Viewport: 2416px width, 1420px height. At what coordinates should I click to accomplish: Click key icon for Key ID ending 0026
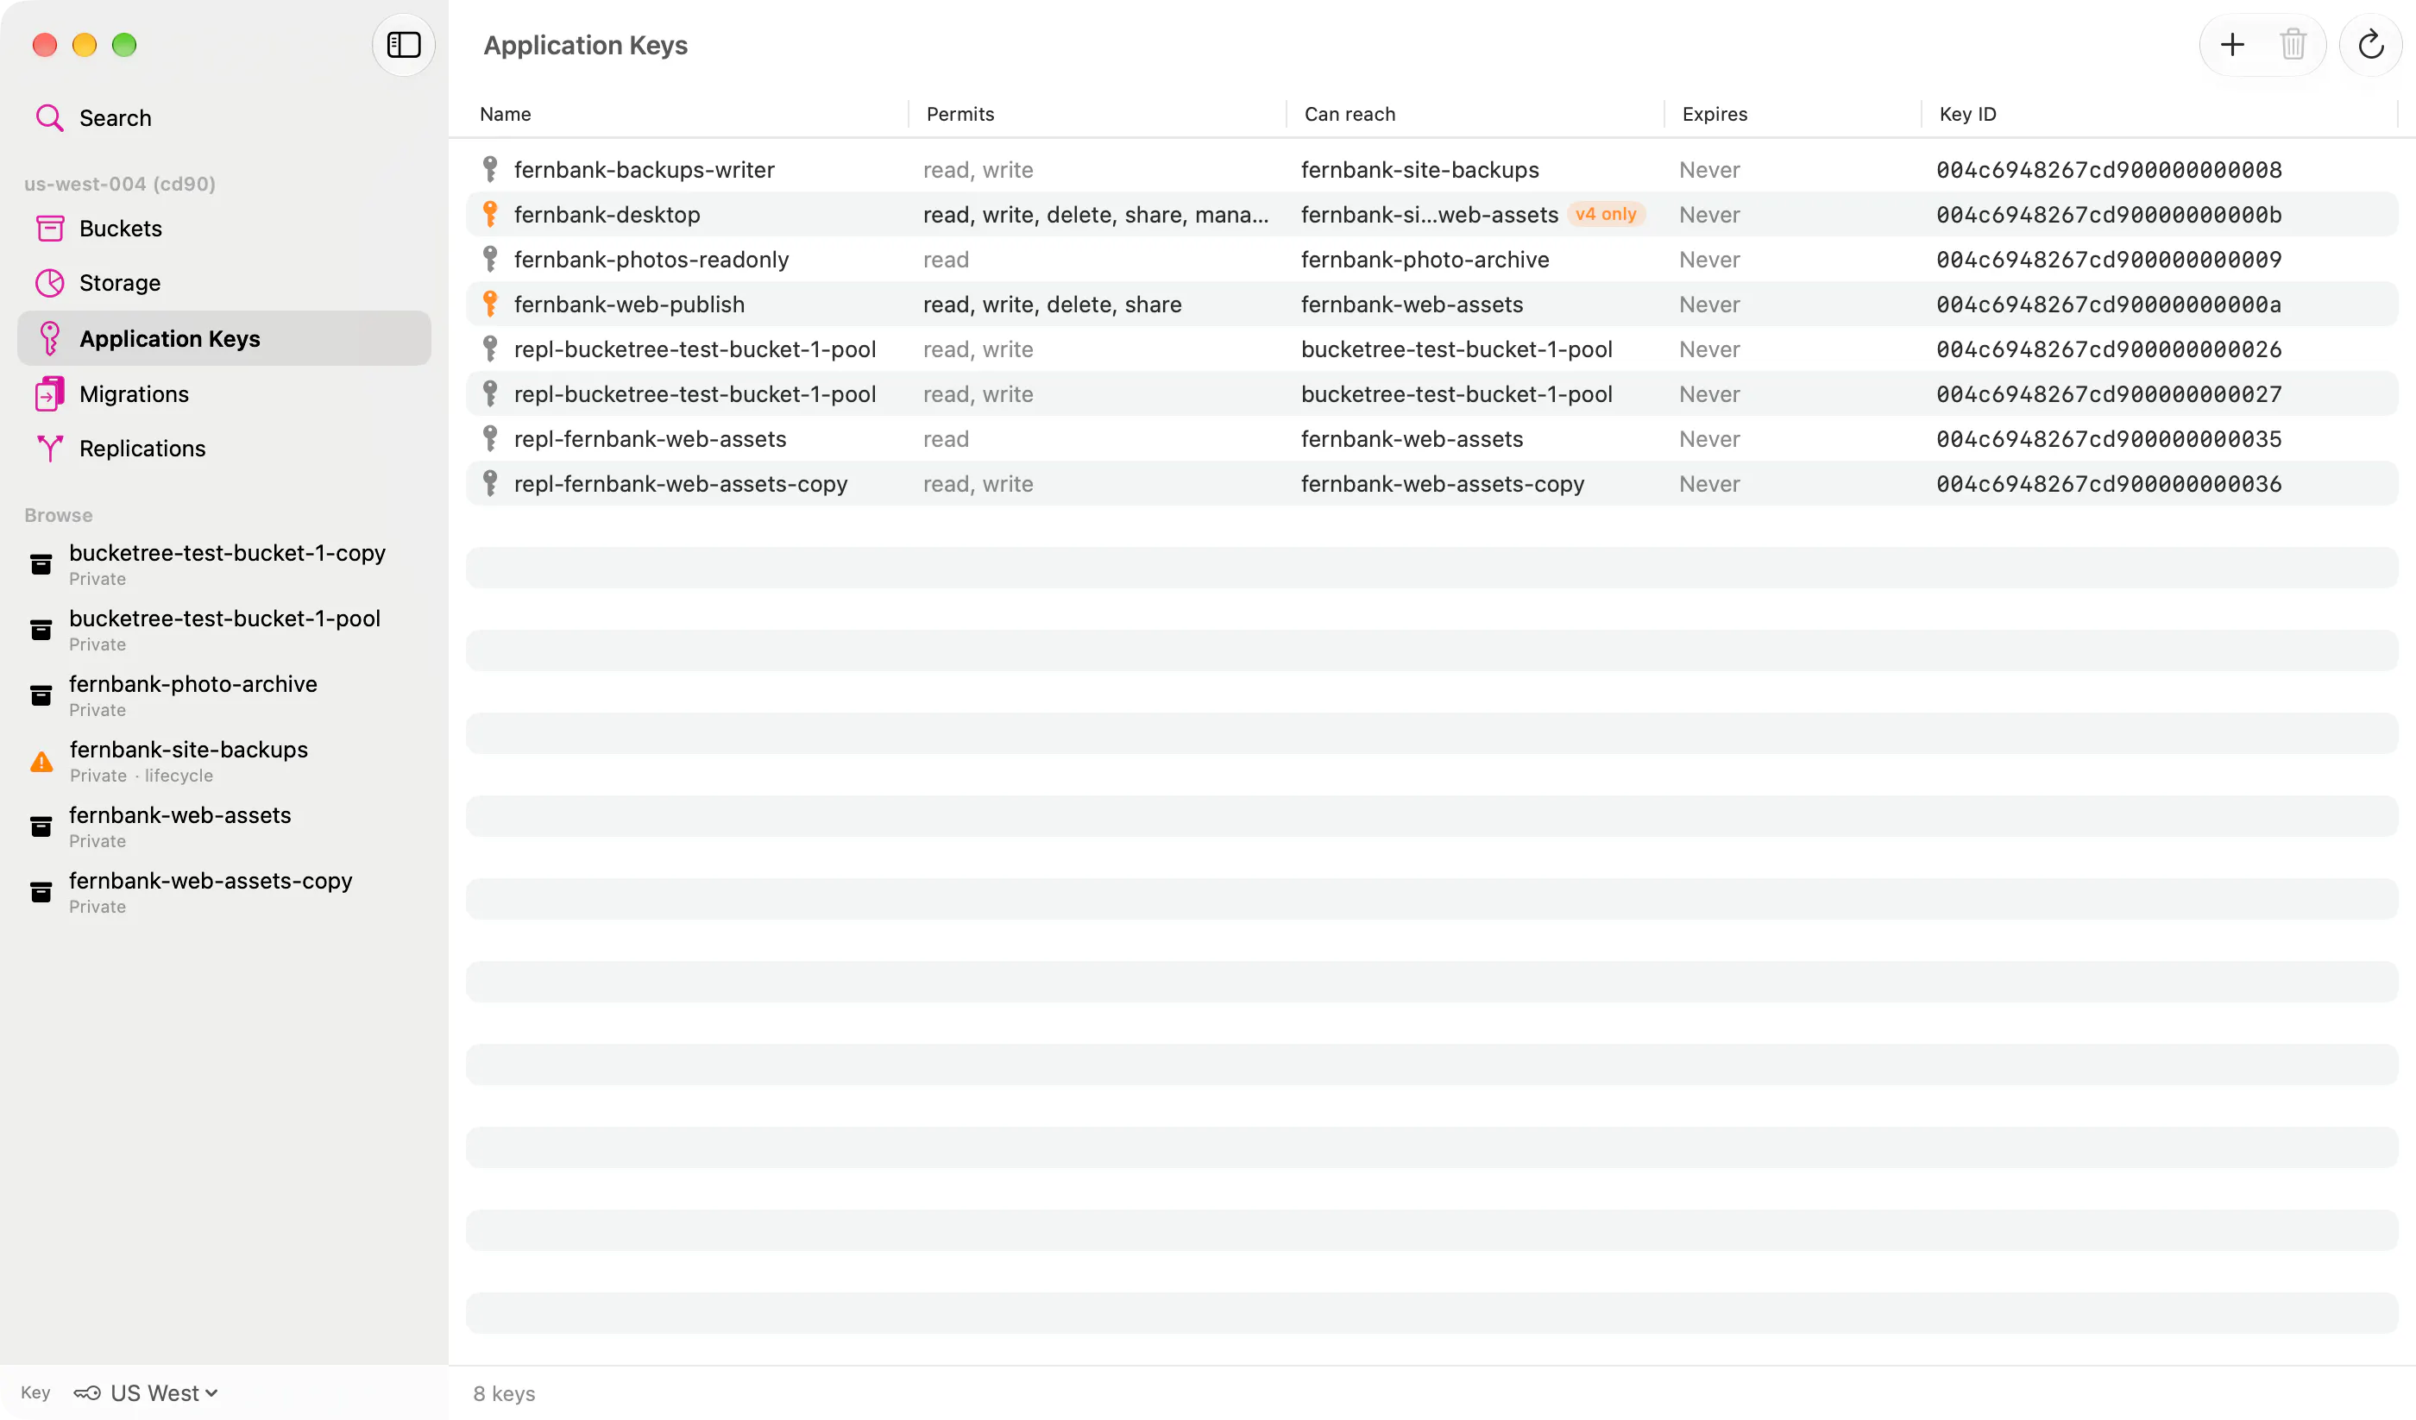[490, 350]
